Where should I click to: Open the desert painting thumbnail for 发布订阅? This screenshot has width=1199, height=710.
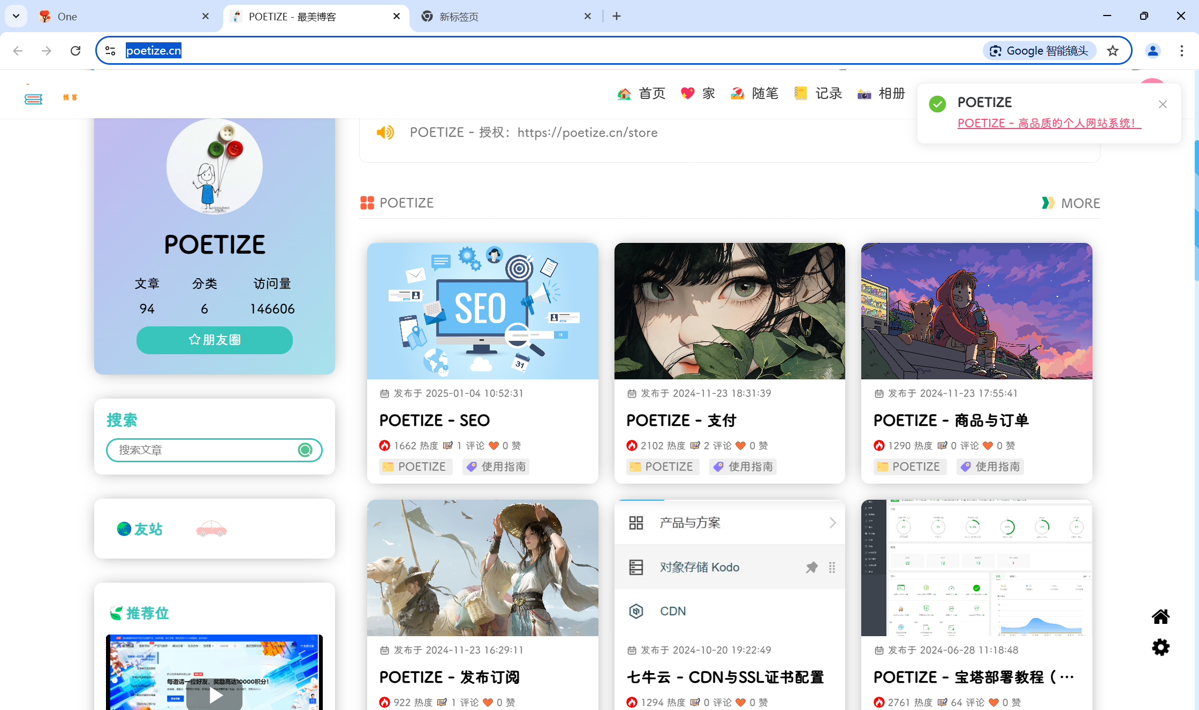coord(482,568)
